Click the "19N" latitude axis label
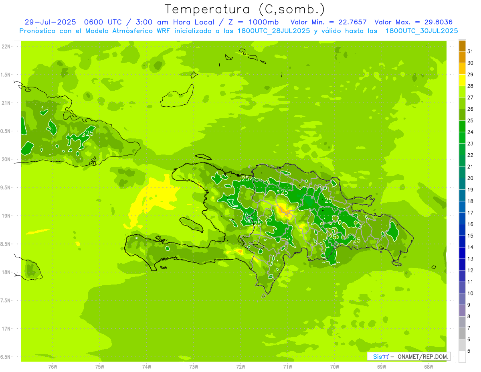This screenshot has width=481, height=372. 6,216
